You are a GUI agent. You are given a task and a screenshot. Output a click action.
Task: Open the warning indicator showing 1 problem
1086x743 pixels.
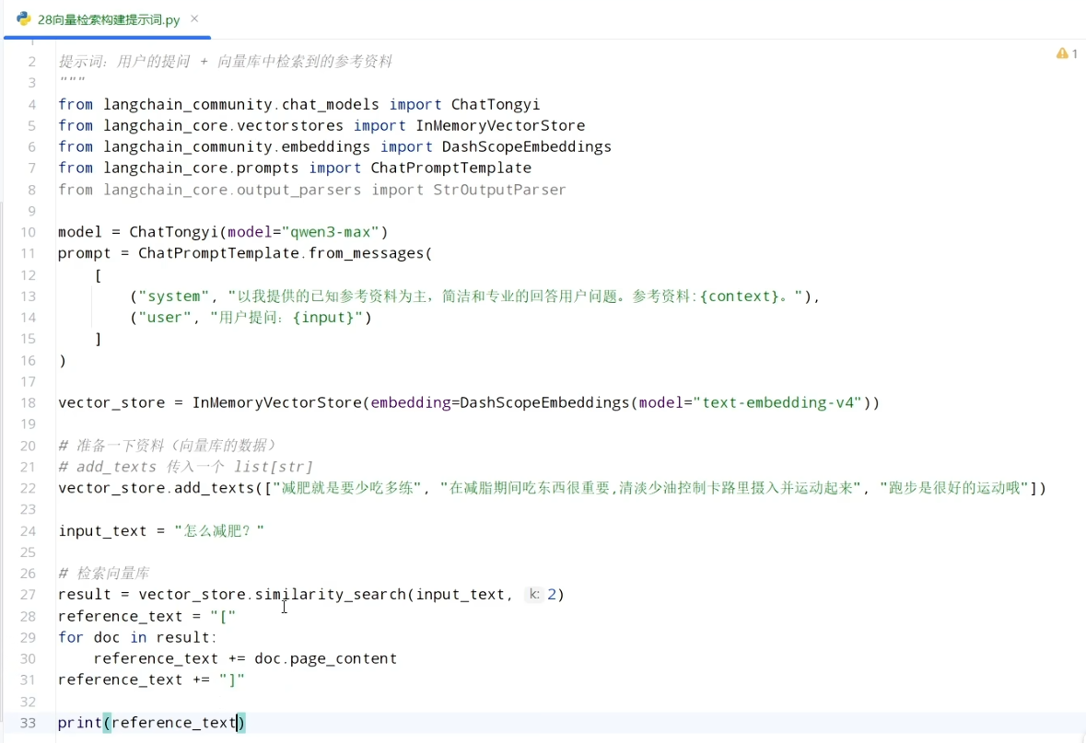[1067, 53]
